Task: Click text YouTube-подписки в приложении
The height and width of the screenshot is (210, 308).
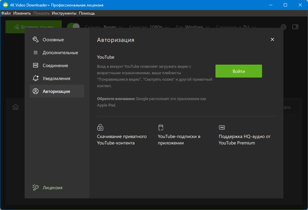Action: tap(179, 140)
